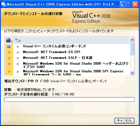This screenshot has width=140, height=126.
Task: Click the list scrollbar down arrow
Action: pyautogui.click(x=132, y=73)
